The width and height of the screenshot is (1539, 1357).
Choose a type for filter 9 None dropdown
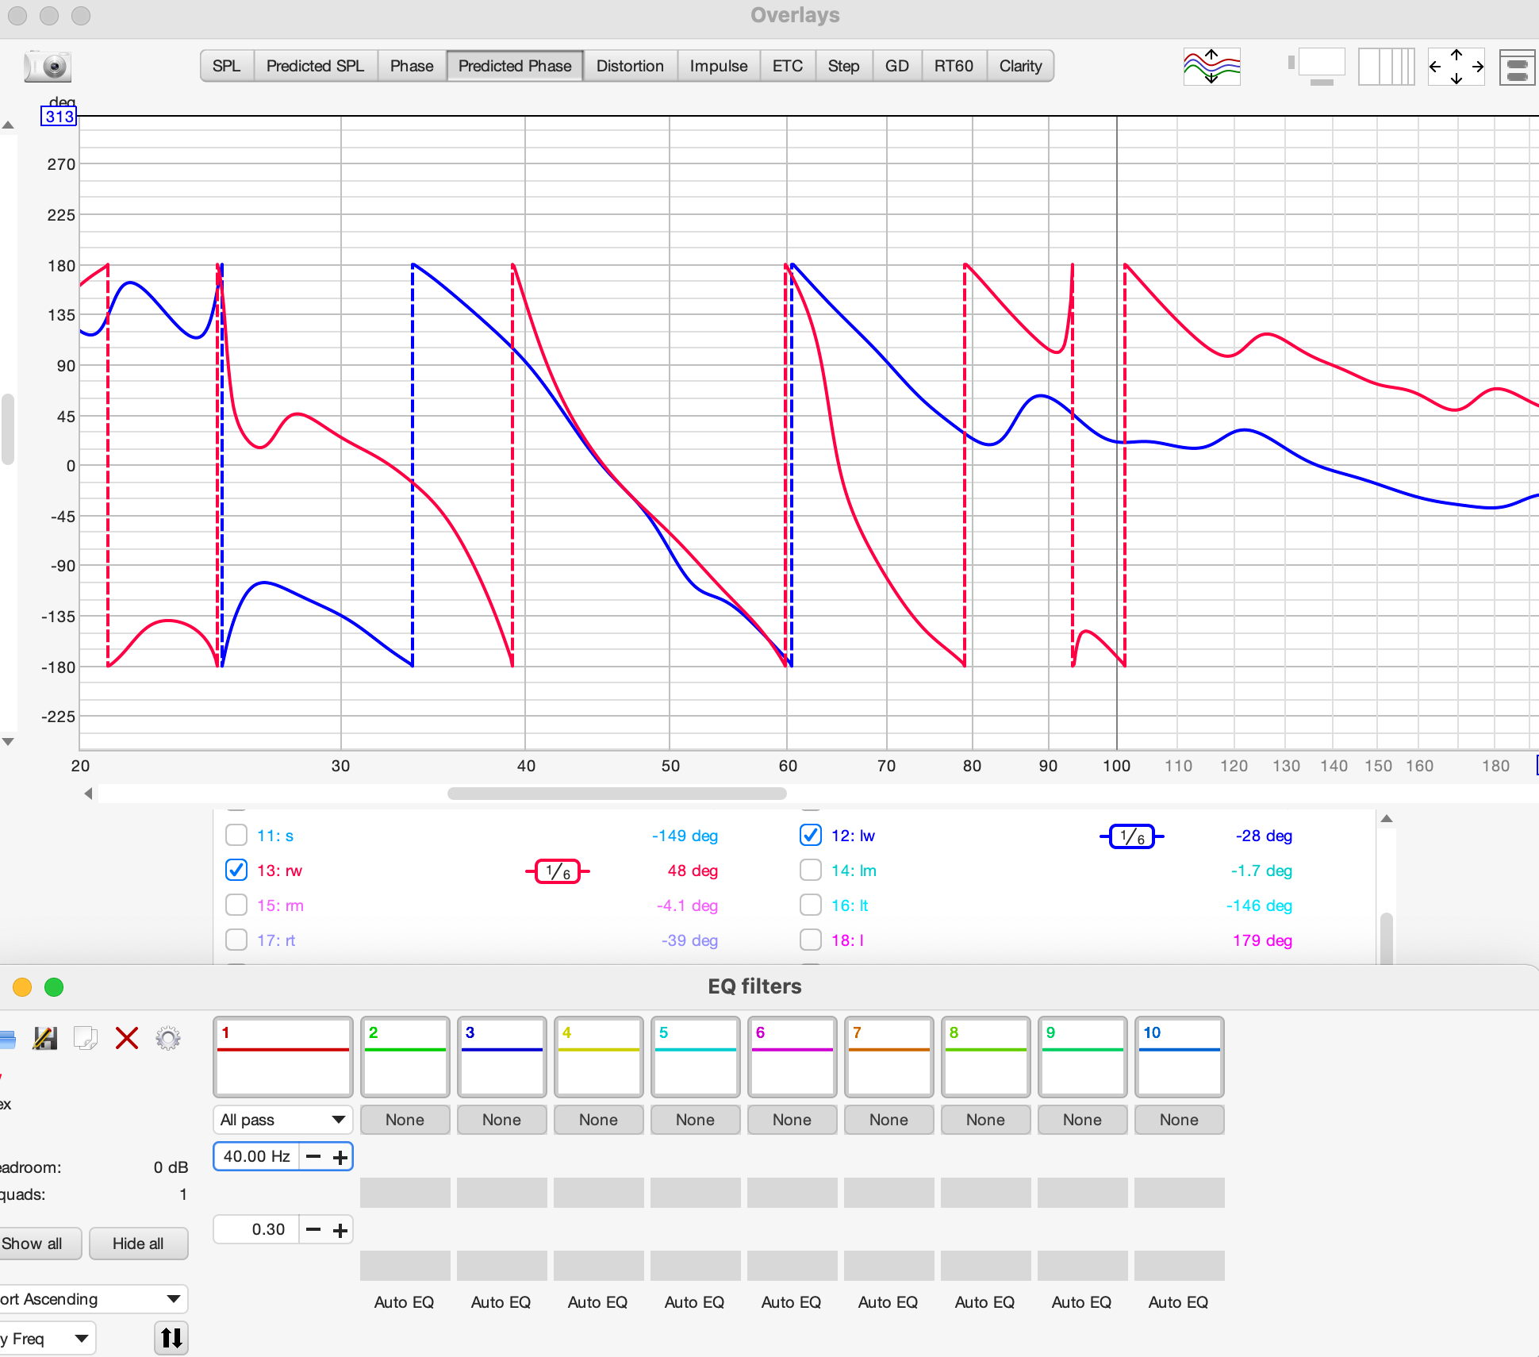(x=1083, y=1120)
